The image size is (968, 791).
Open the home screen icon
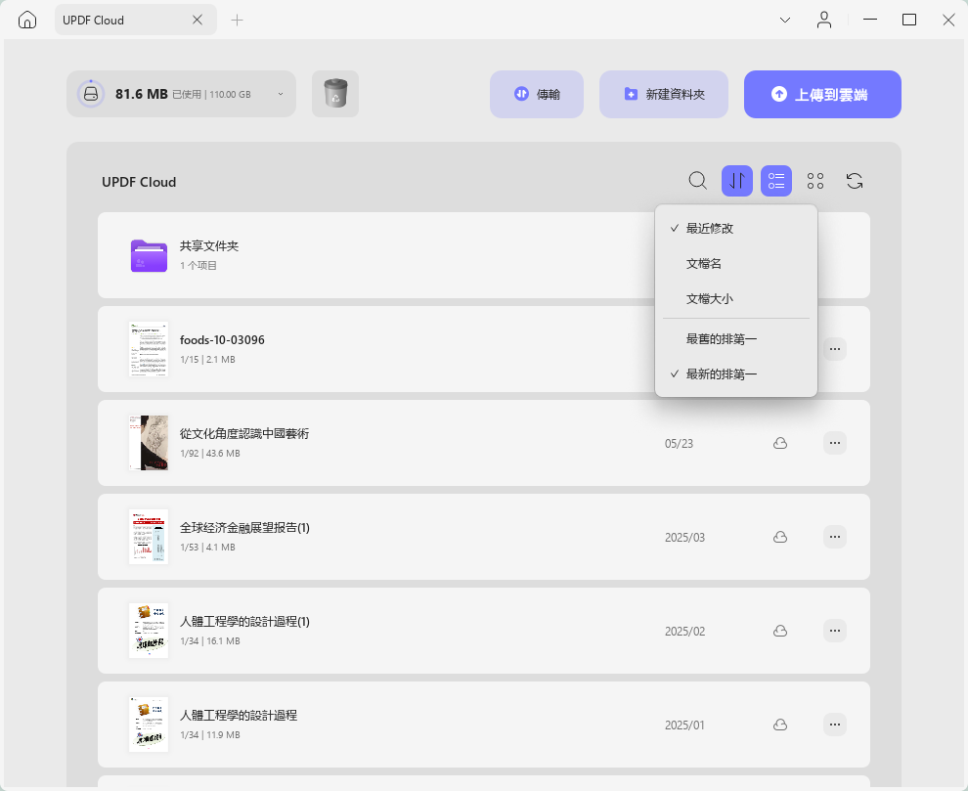(x=27, y=20)
